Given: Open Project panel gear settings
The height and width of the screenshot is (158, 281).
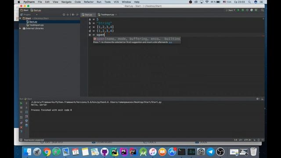Looking at the screenshot, I should (73, 14).
